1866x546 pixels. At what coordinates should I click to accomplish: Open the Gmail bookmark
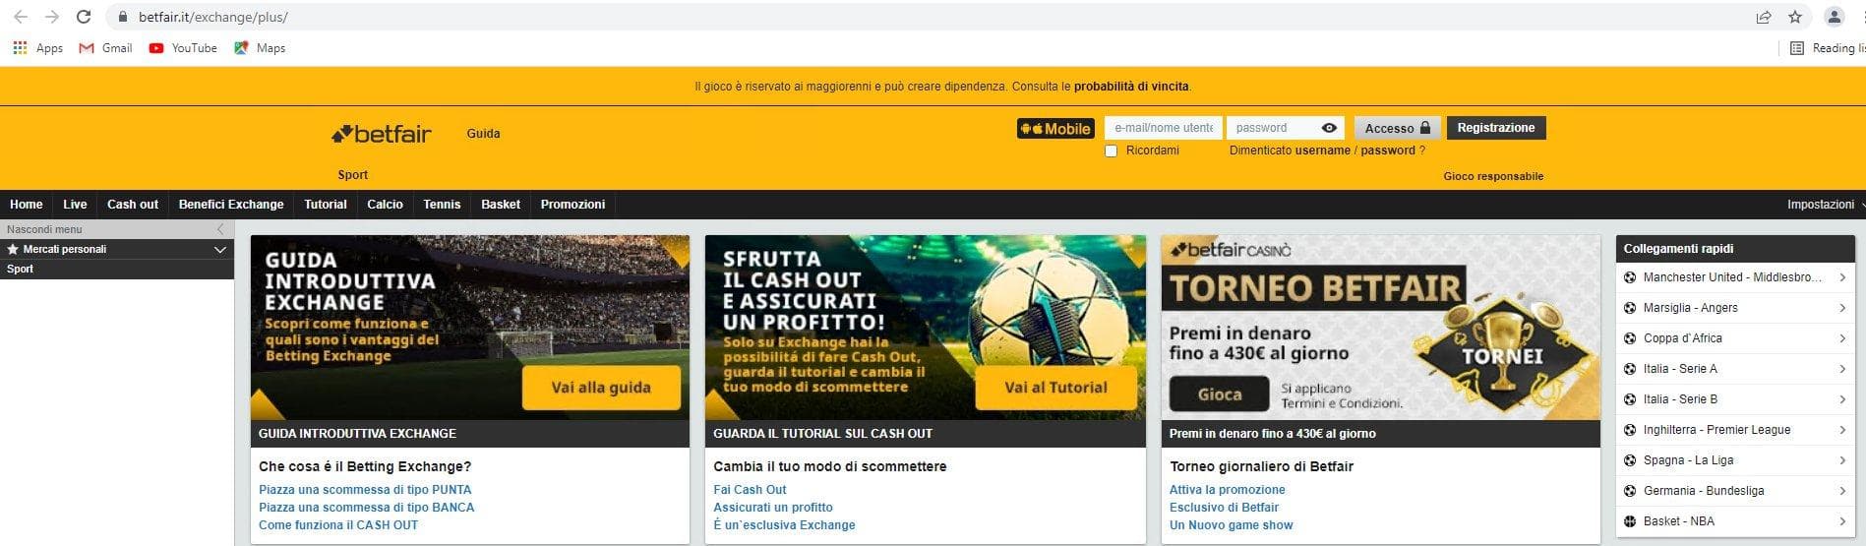click(x=105, y=47)
